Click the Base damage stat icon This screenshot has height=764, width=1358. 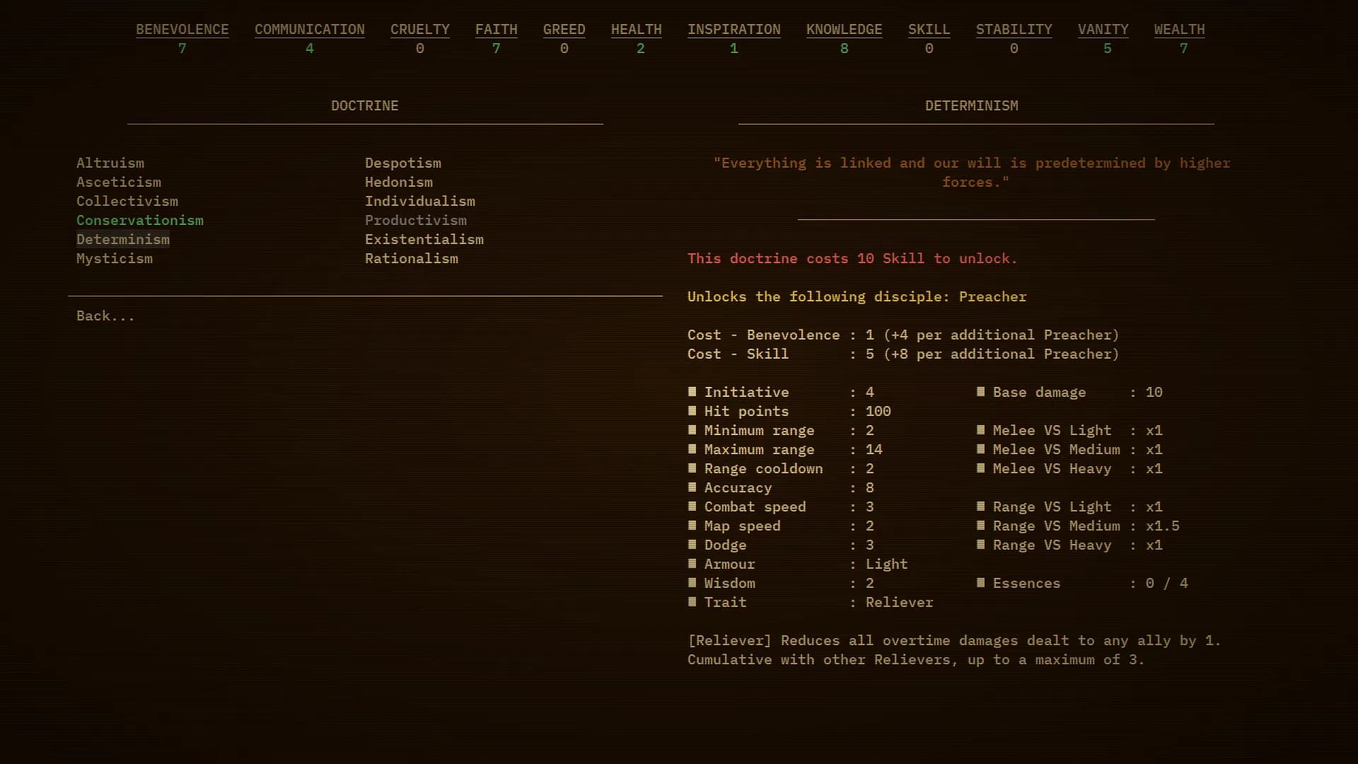[x=982, y=392]
